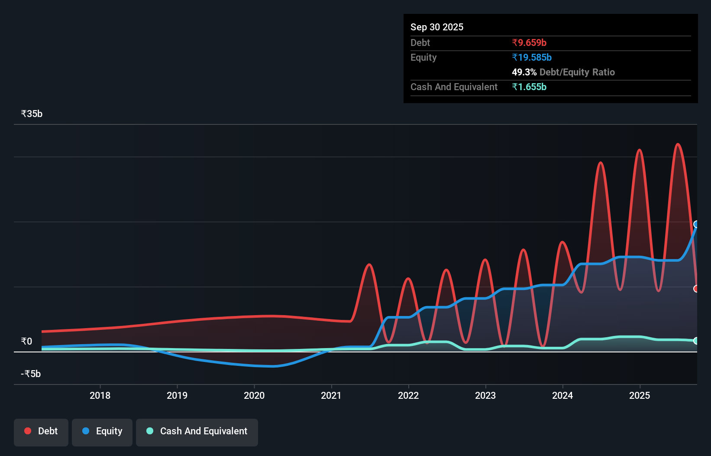Screen dimensions: 711x456
Task: Toggle the Debt series visibility
Action: coord(41,431)
